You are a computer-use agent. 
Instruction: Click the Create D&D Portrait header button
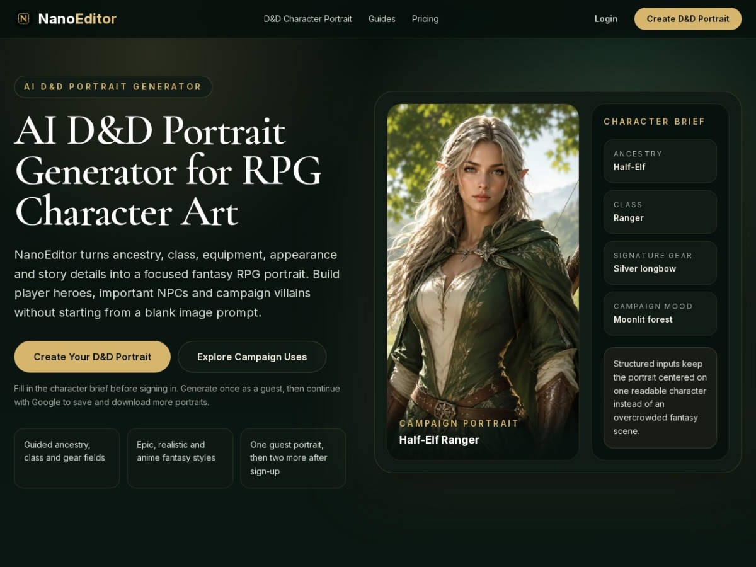(688, 19)
